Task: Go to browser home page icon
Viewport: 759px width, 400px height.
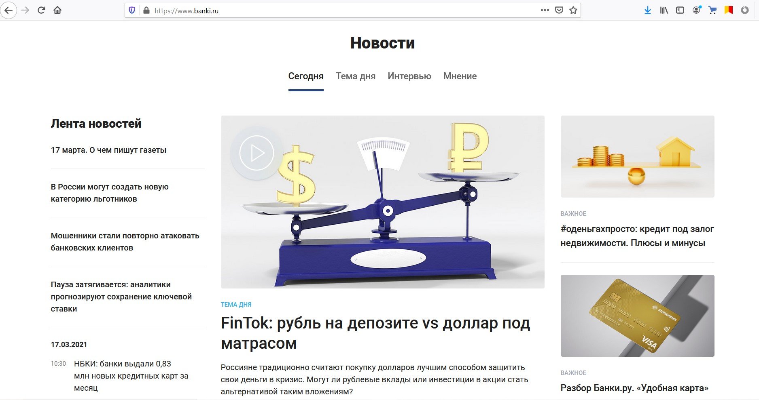Action: tap(57, 11)
